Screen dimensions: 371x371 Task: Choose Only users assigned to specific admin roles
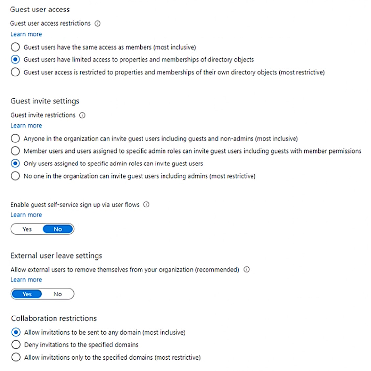coord(15,164)
